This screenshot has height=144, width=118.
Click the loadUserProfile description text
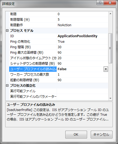pos(58,115)
